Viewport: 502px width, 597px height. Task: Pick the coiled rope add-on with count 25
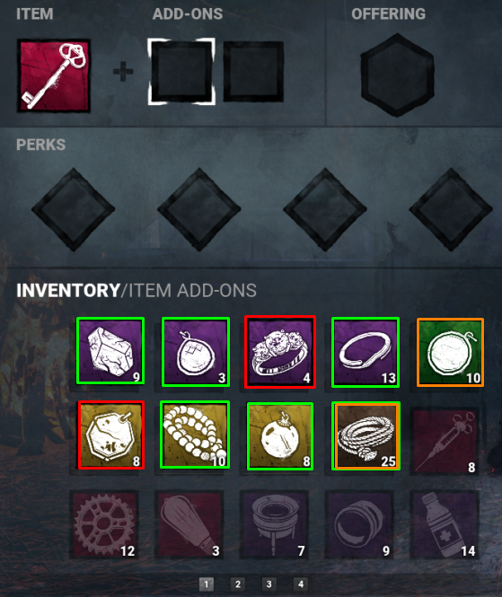[366, 436]
